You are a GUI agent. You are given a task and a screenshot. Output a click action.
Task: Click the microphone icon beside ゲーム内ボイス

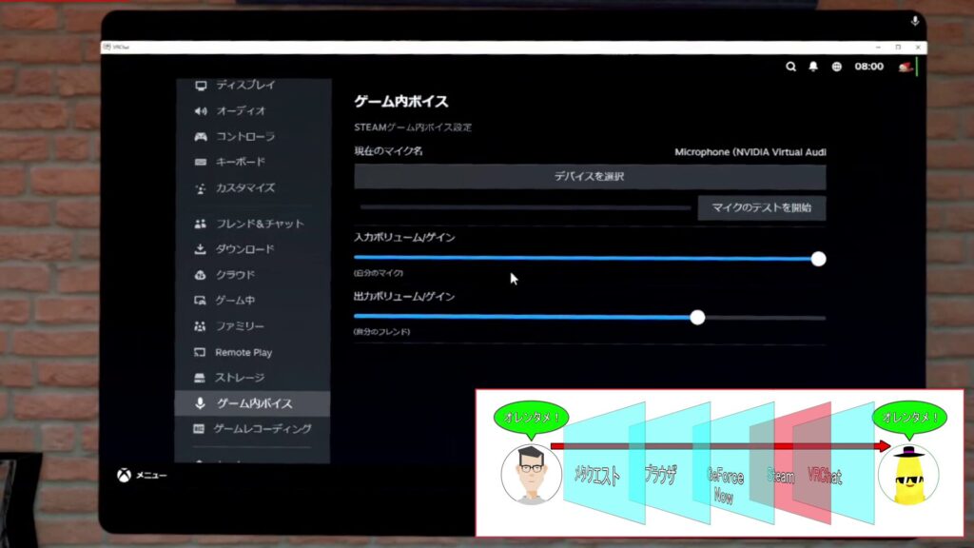(x=200, y=403)
